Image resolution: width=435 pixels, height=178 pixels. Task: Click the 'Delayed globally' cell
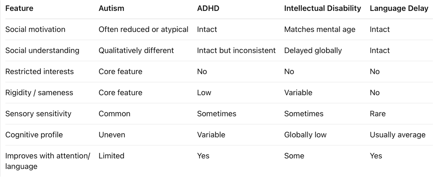(313, 50)
